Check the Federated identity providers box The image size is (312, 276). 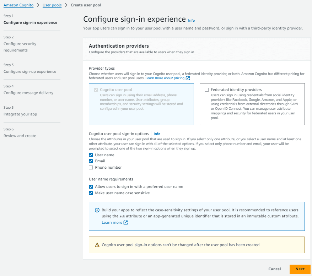(206, 90)
